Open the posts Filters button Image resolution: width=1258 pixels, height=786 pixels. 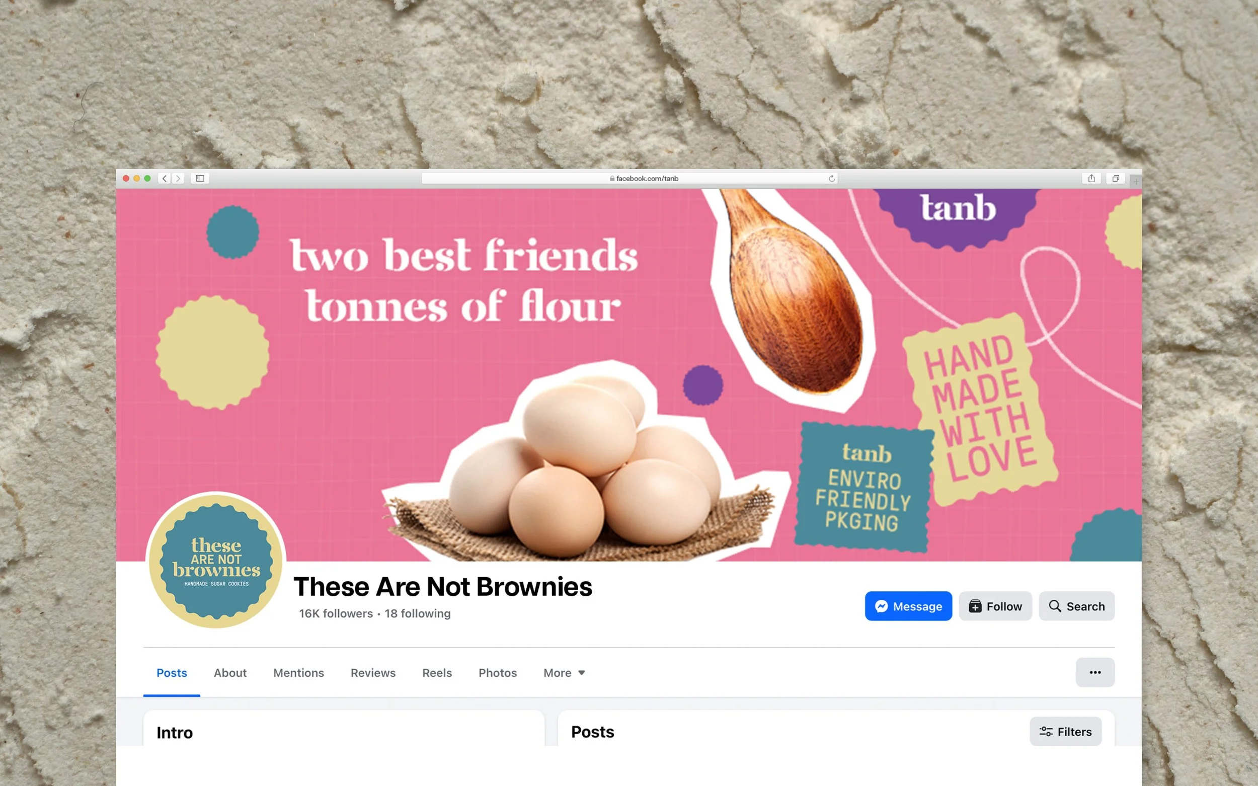click(x=1065, y=732)
